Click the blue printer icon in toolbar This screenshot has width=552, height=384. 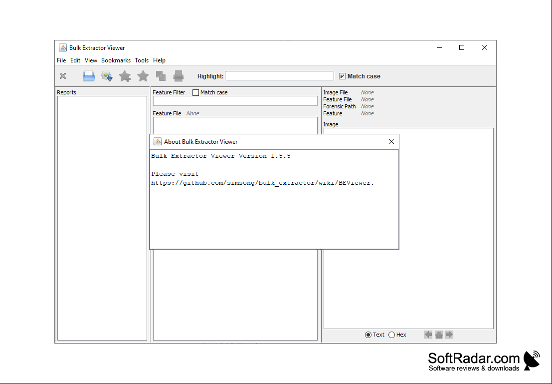[x=89, y=76]
